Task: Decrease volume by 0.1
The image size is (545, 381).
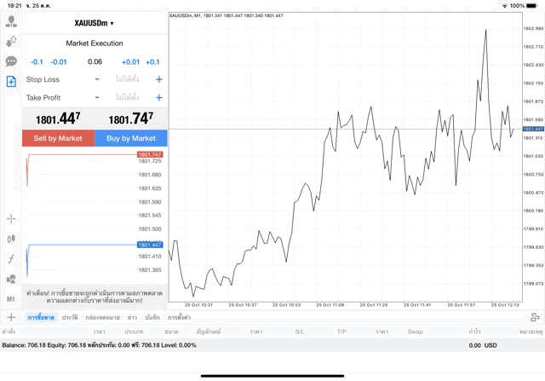Action: [x=37, y=61]
